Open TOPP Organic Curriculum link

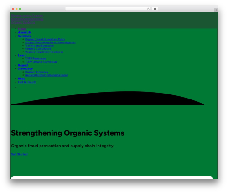41,62
